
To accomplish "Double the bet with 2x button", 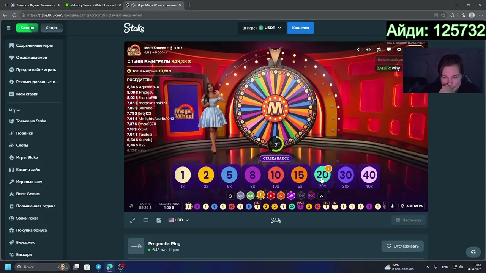I will [x=321, y=196].
